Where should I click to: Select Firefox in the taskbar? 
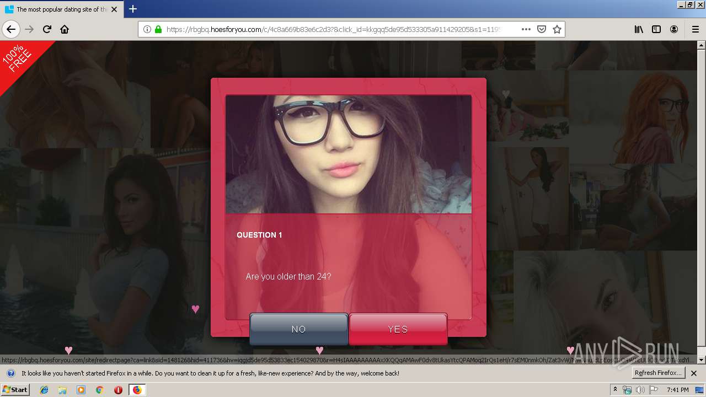coord(137,390)
